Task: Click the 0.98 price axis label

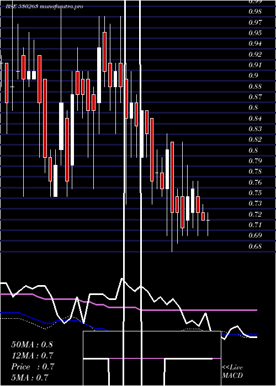Action: coord(255,12)
